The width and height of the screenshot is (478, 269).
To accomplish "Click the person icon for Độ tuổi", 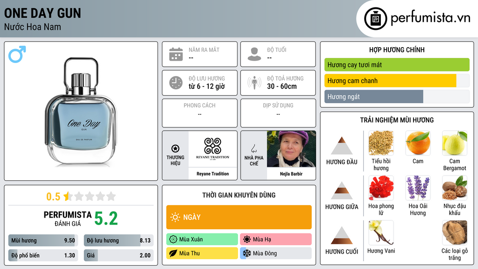I will (x=254, y=54).
